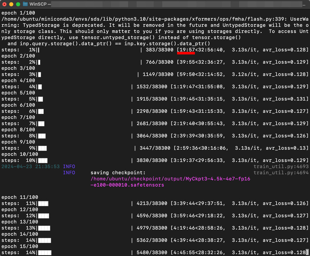Click the first blue INFO label
The image size is (310, 256).
pyautogui.click(x=69, y=167)
